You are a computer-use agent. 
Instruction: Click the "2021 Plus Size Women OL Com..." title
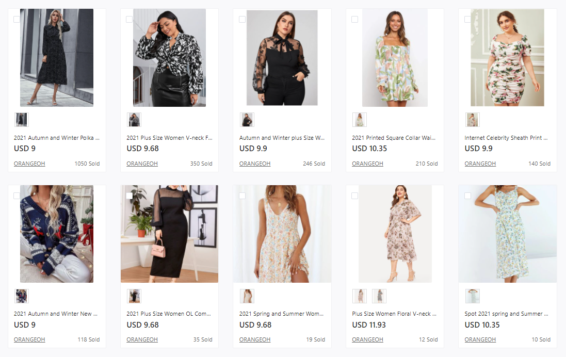click(x=169, y=314)
